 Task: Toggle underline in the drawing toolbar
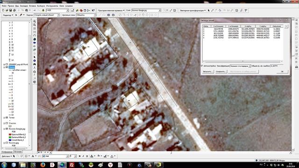(x=87, y=156)
